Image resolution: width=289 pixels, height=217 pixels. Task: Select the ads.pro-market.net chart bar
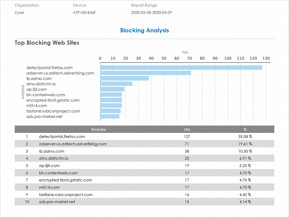[110, 116]
